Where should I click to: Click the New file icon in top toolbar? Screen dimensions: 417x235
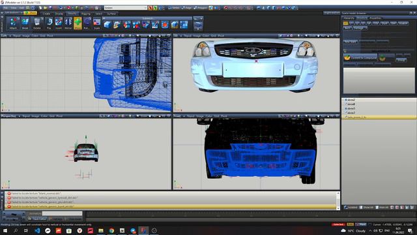tap(40, 8)
